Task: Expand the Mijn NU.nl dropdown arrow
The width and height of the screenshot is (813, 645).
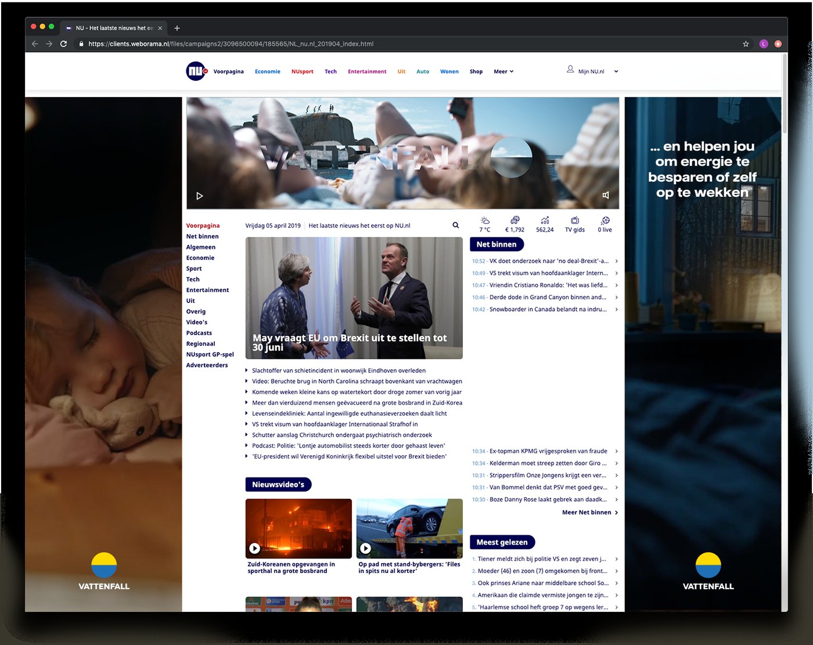Action: click(616, 71)
